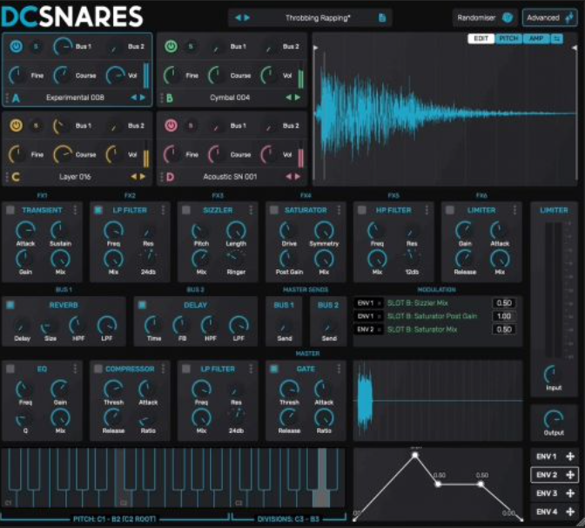Switch to EDIT tab in waveform view
The width and height of the screenshot is (585, 528).
(x=481, y=38)
